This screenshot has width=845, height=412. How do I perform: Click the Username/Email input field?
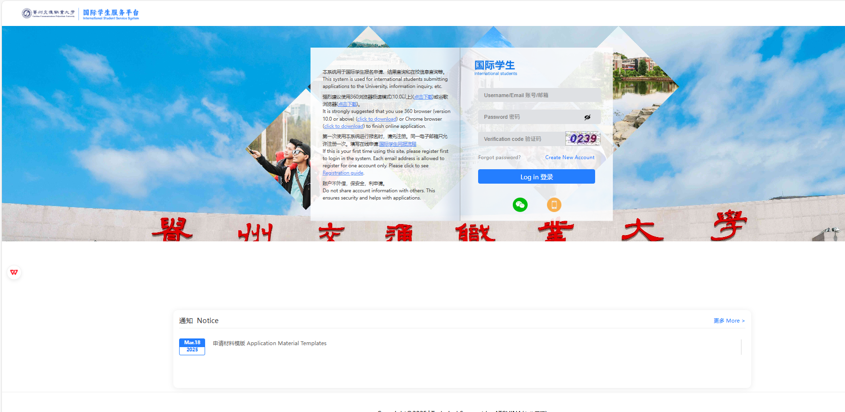(538, 95)
